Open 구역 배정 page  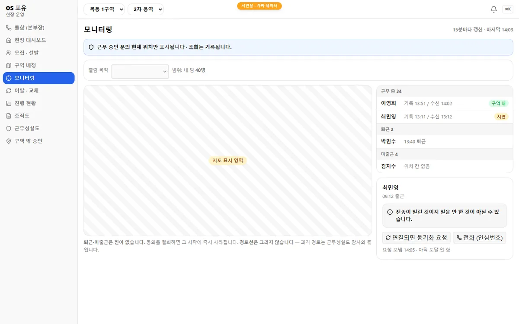point(38,65)
